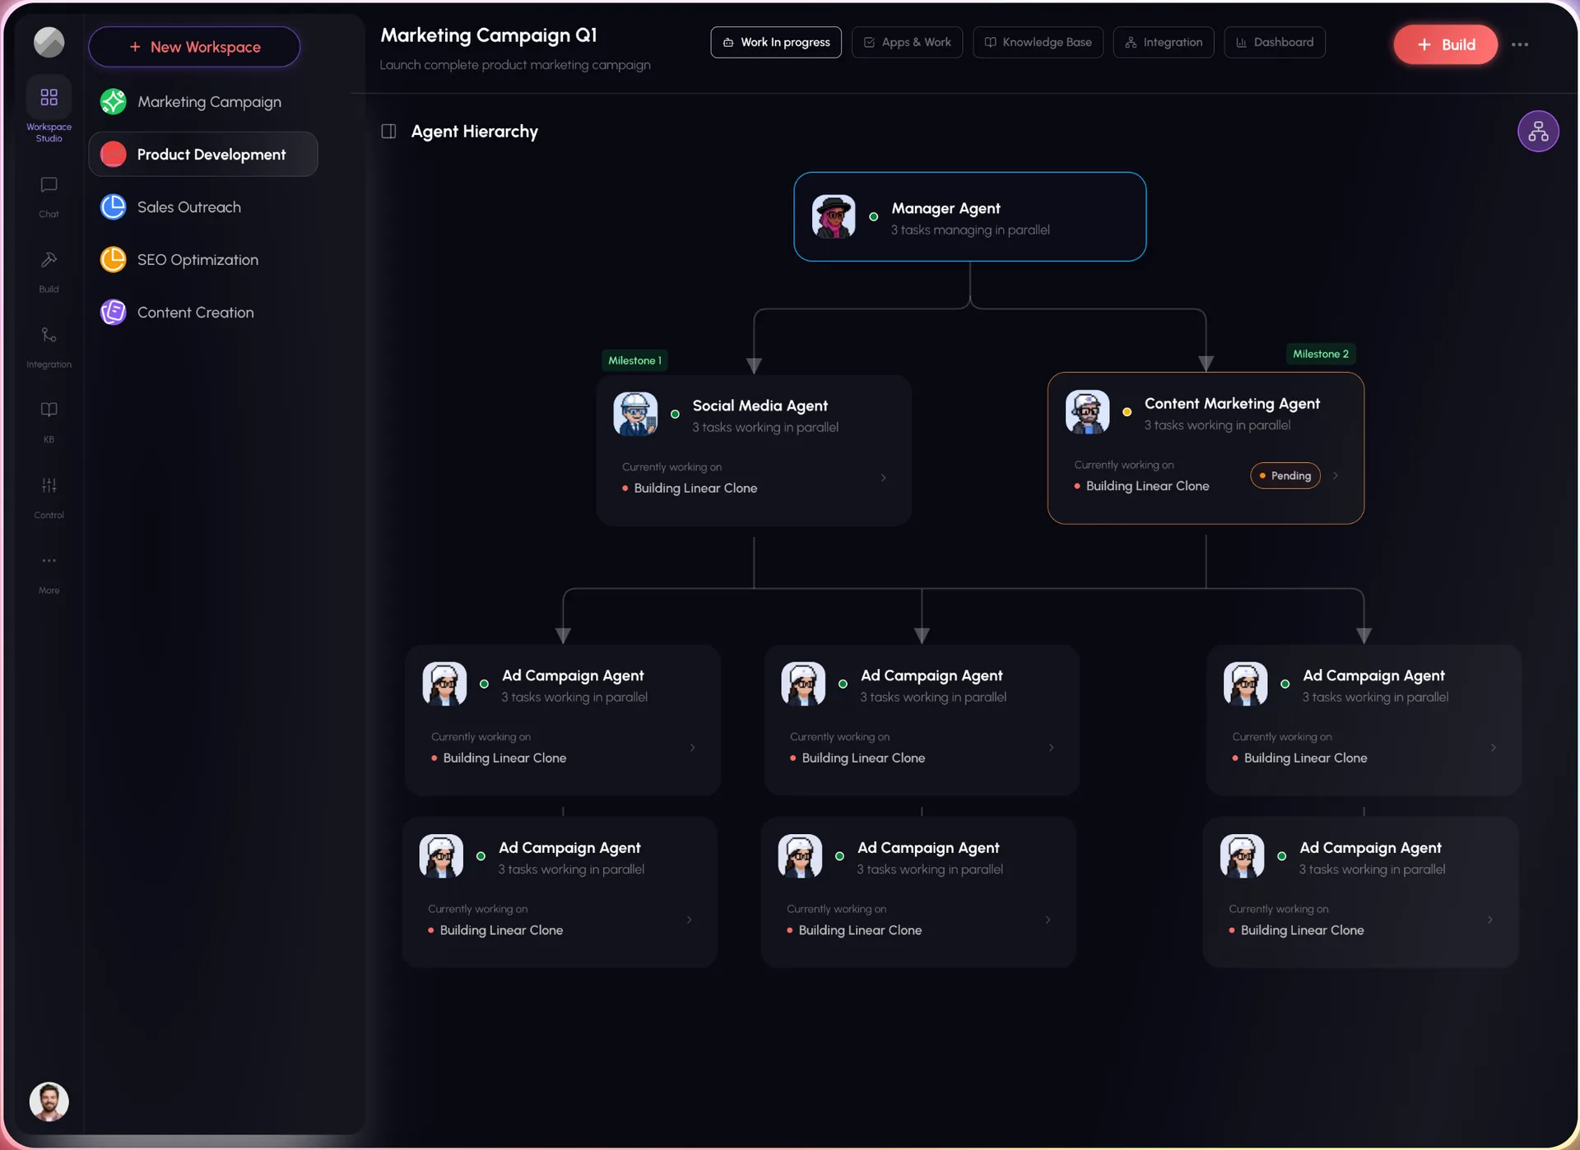Click the Social Media Agent avatar
Viewport: 1580px width, 1150px height.
pyautogui.click(x=634, y=413)
